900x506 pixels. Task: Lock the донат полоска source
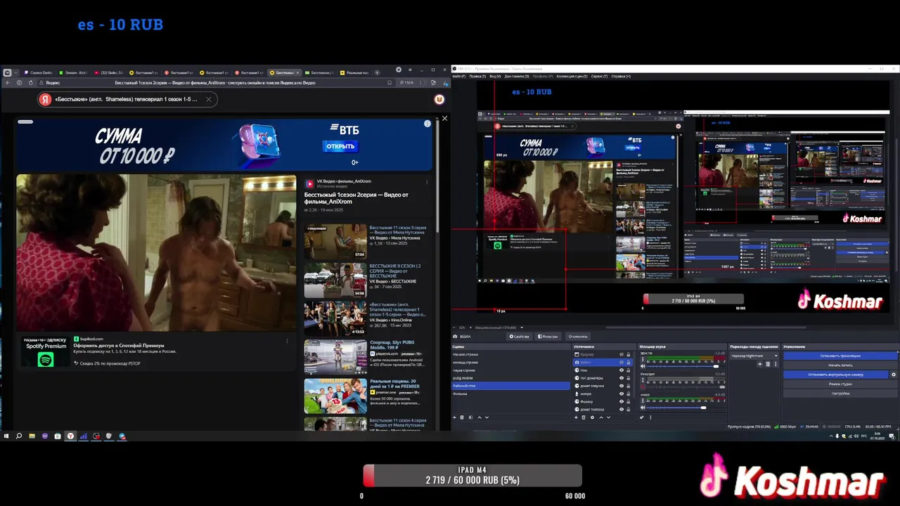pos(629,409)
